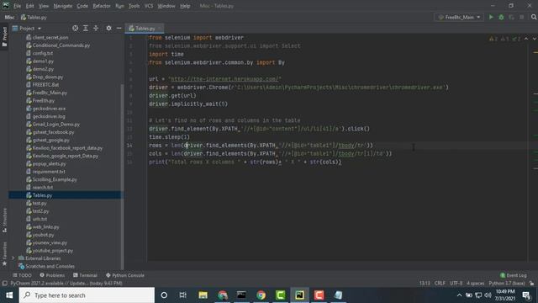
Task: Open indent setting 4 spaces
Action: (475, 284)
